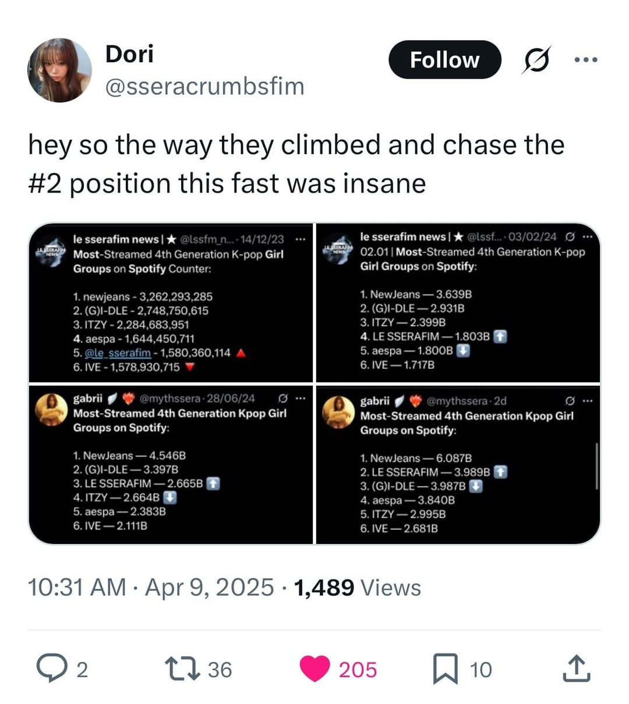Toggle the pink heart like icon

pos(314,669)
